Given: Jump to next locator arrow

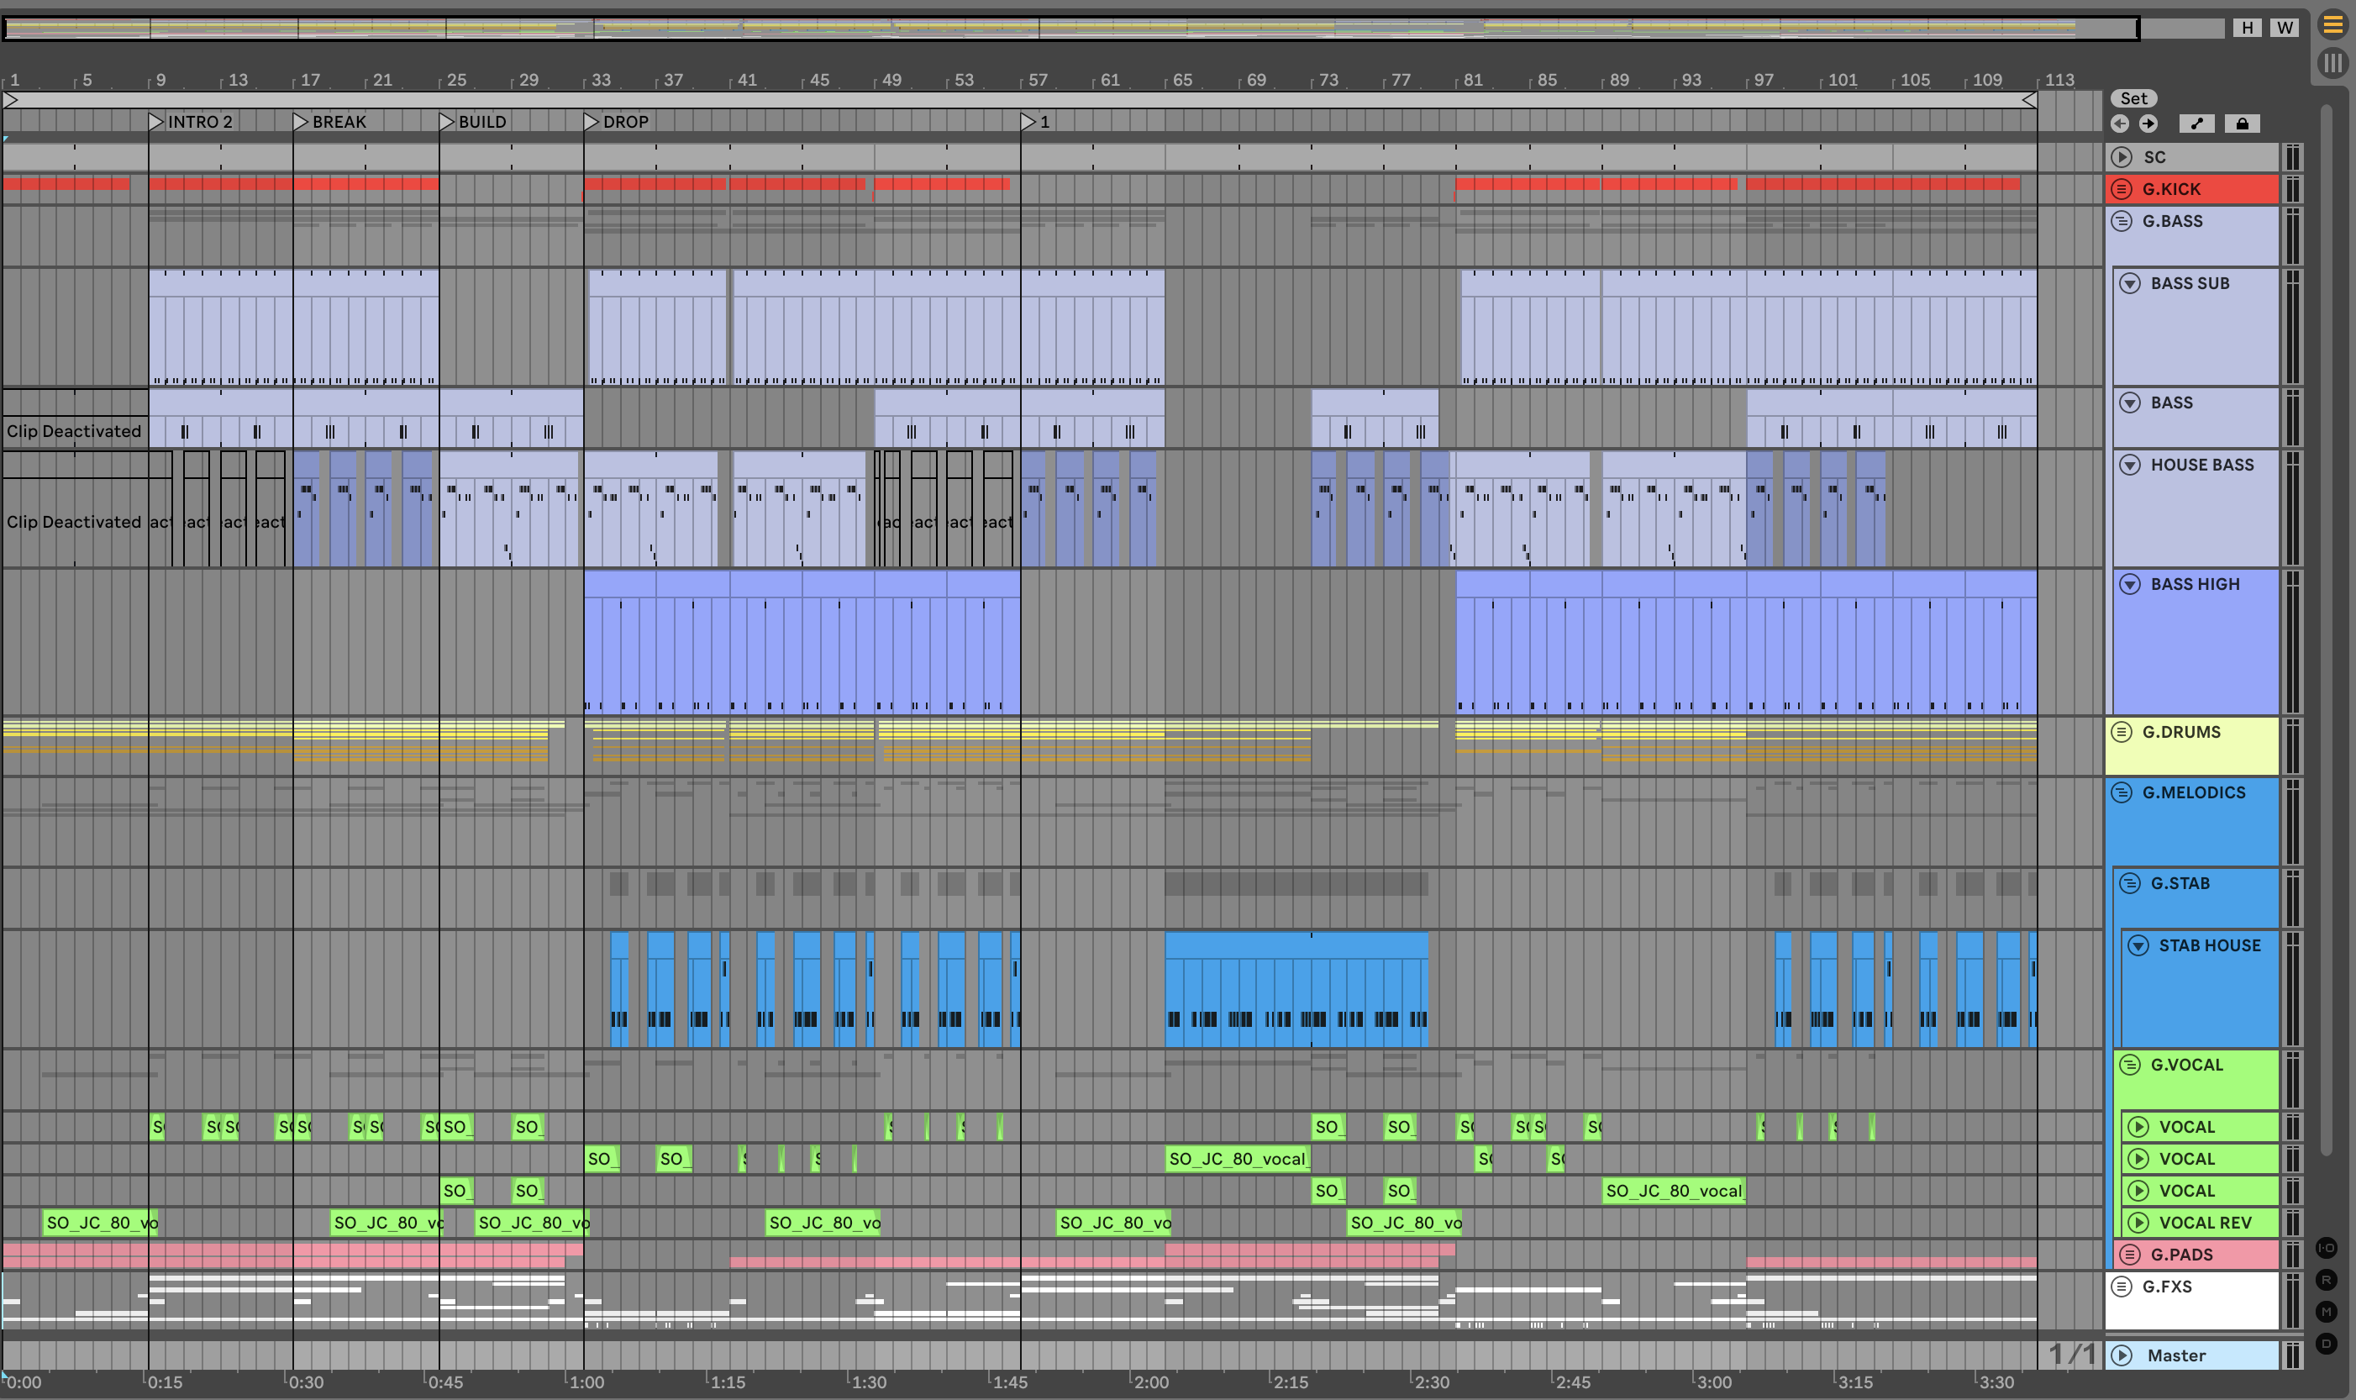Looking at the screenshot, I should coord(2148,124).
